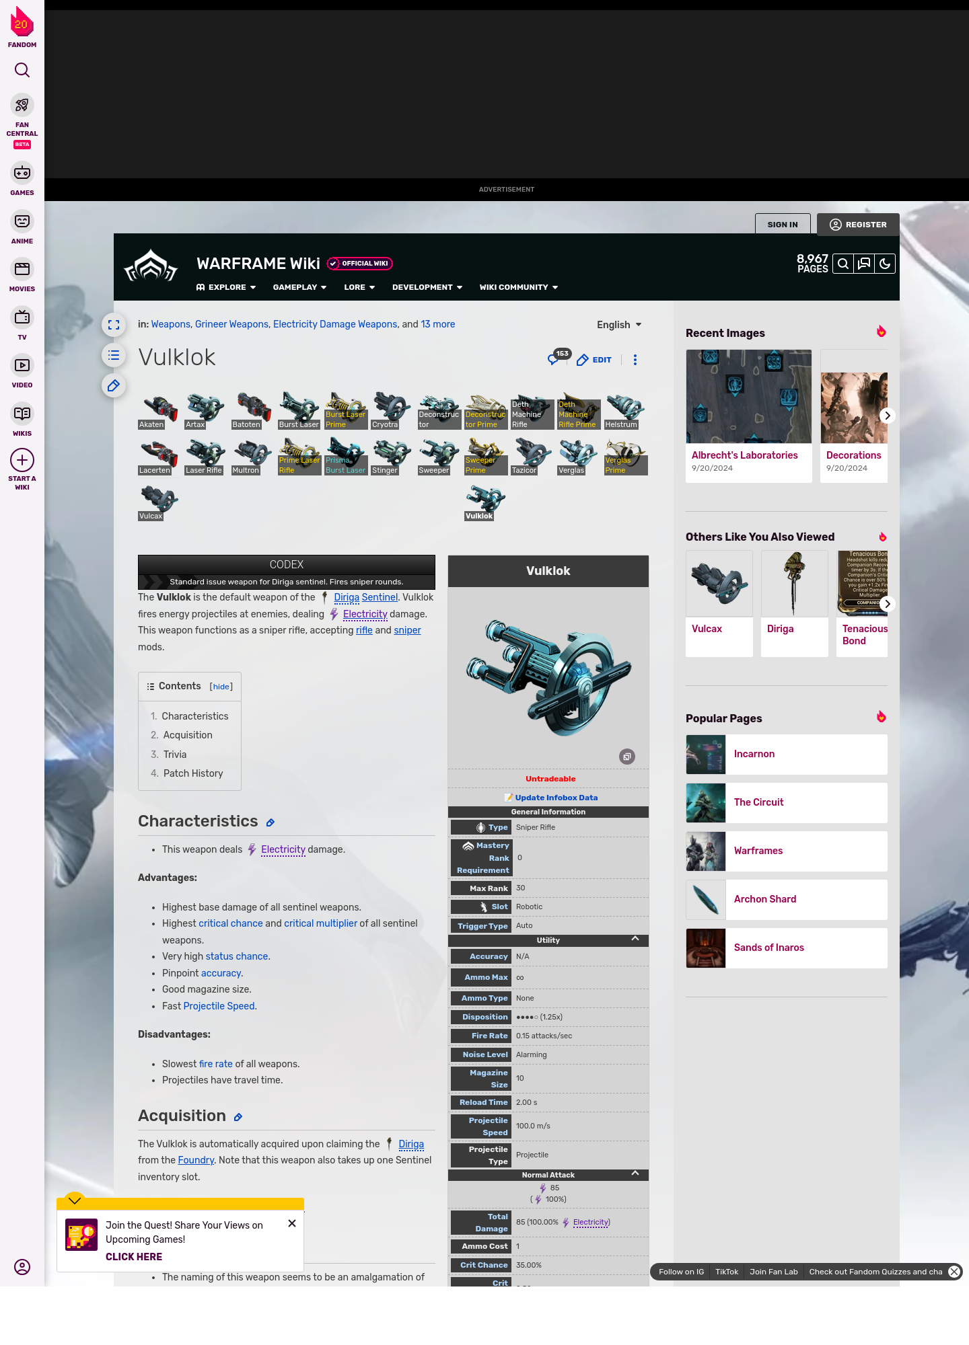Open more page actions menu
969x1345 pixels.
(635, 360)
